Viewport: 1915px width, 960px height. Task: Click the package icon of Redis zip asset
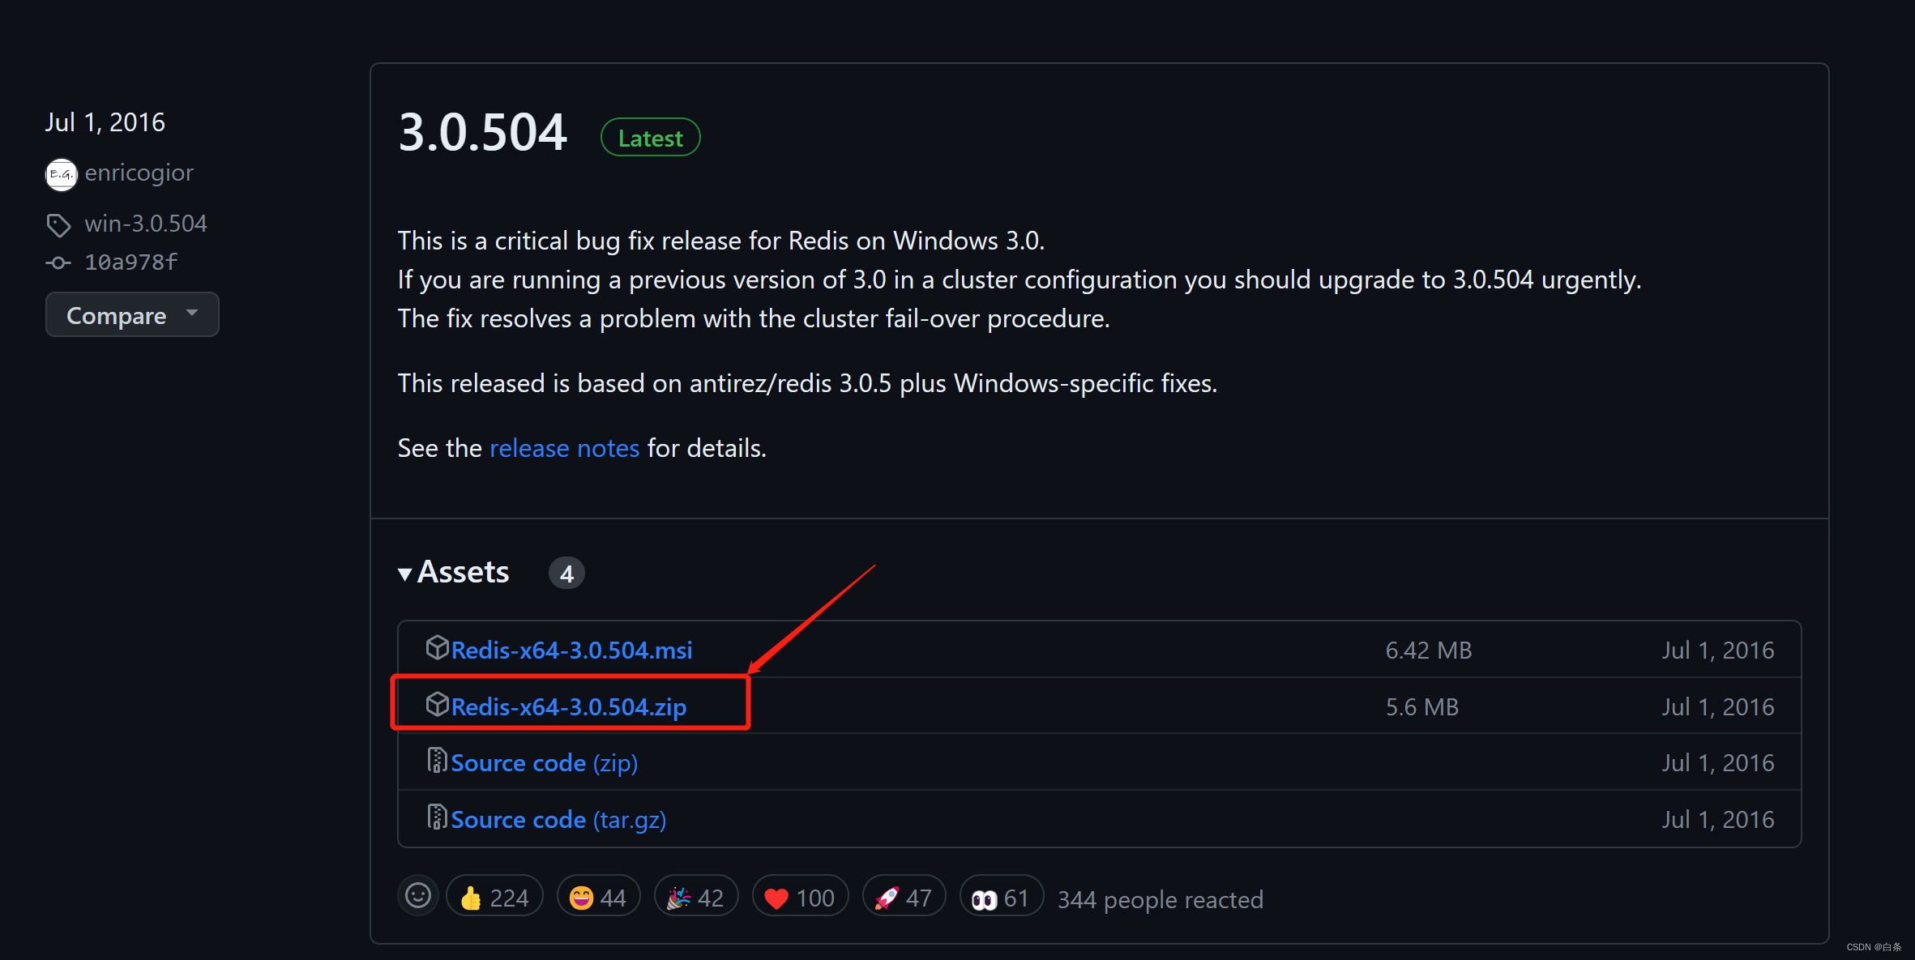437,705
